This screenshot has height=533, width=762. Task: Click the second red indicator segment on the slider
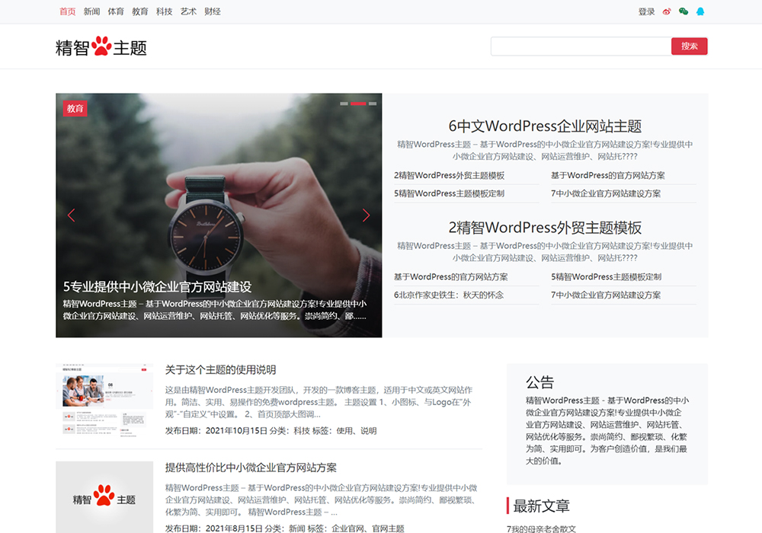click(358, 104)
